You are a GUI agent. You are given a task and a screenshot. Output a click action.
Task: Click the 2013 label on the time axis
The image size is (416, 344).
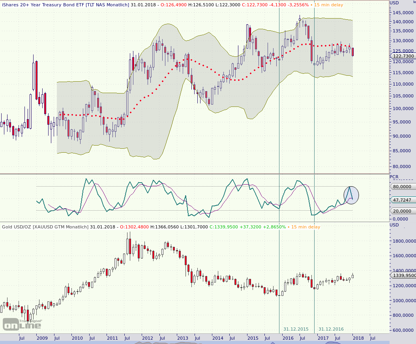[x=182, y=338]
